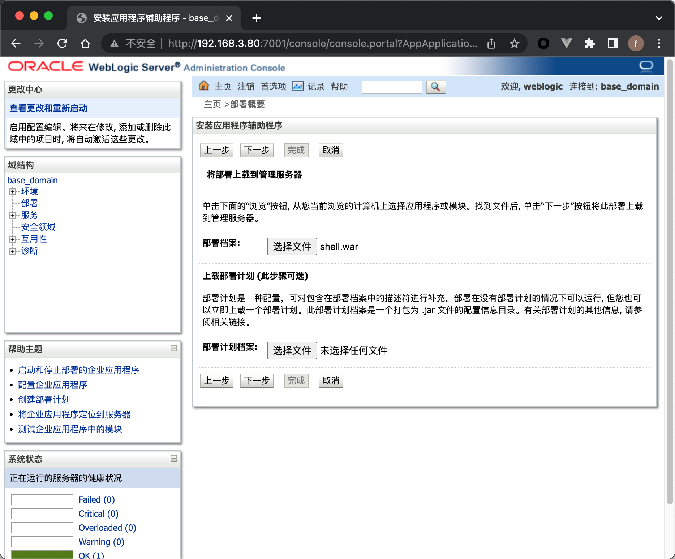Screen dimensions: 675x559
Task: Click the share icon in address bar
Action: tap(491, 44)
